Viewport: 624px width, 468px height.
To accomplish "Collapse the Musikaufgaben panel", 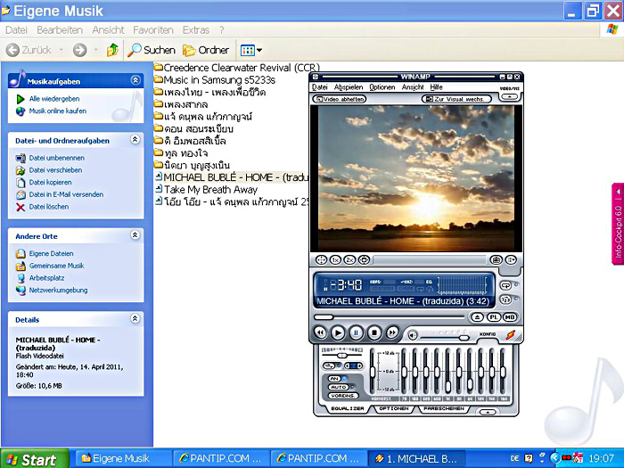I will (135, 80).
